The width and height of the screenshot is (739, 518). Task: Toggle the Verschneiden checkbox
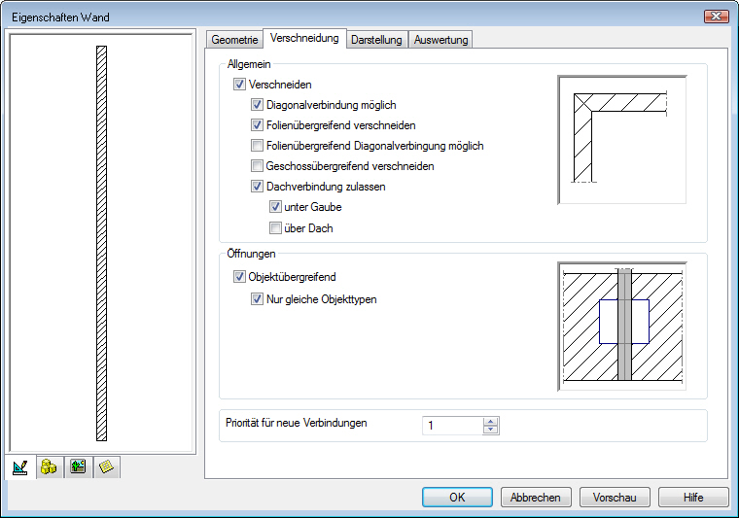[239, 85]
